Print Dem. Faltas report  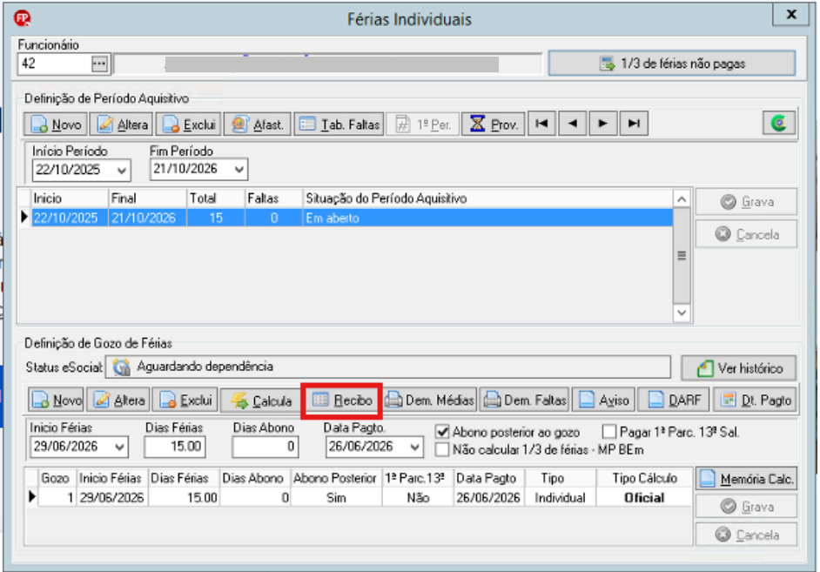point(525,400)
